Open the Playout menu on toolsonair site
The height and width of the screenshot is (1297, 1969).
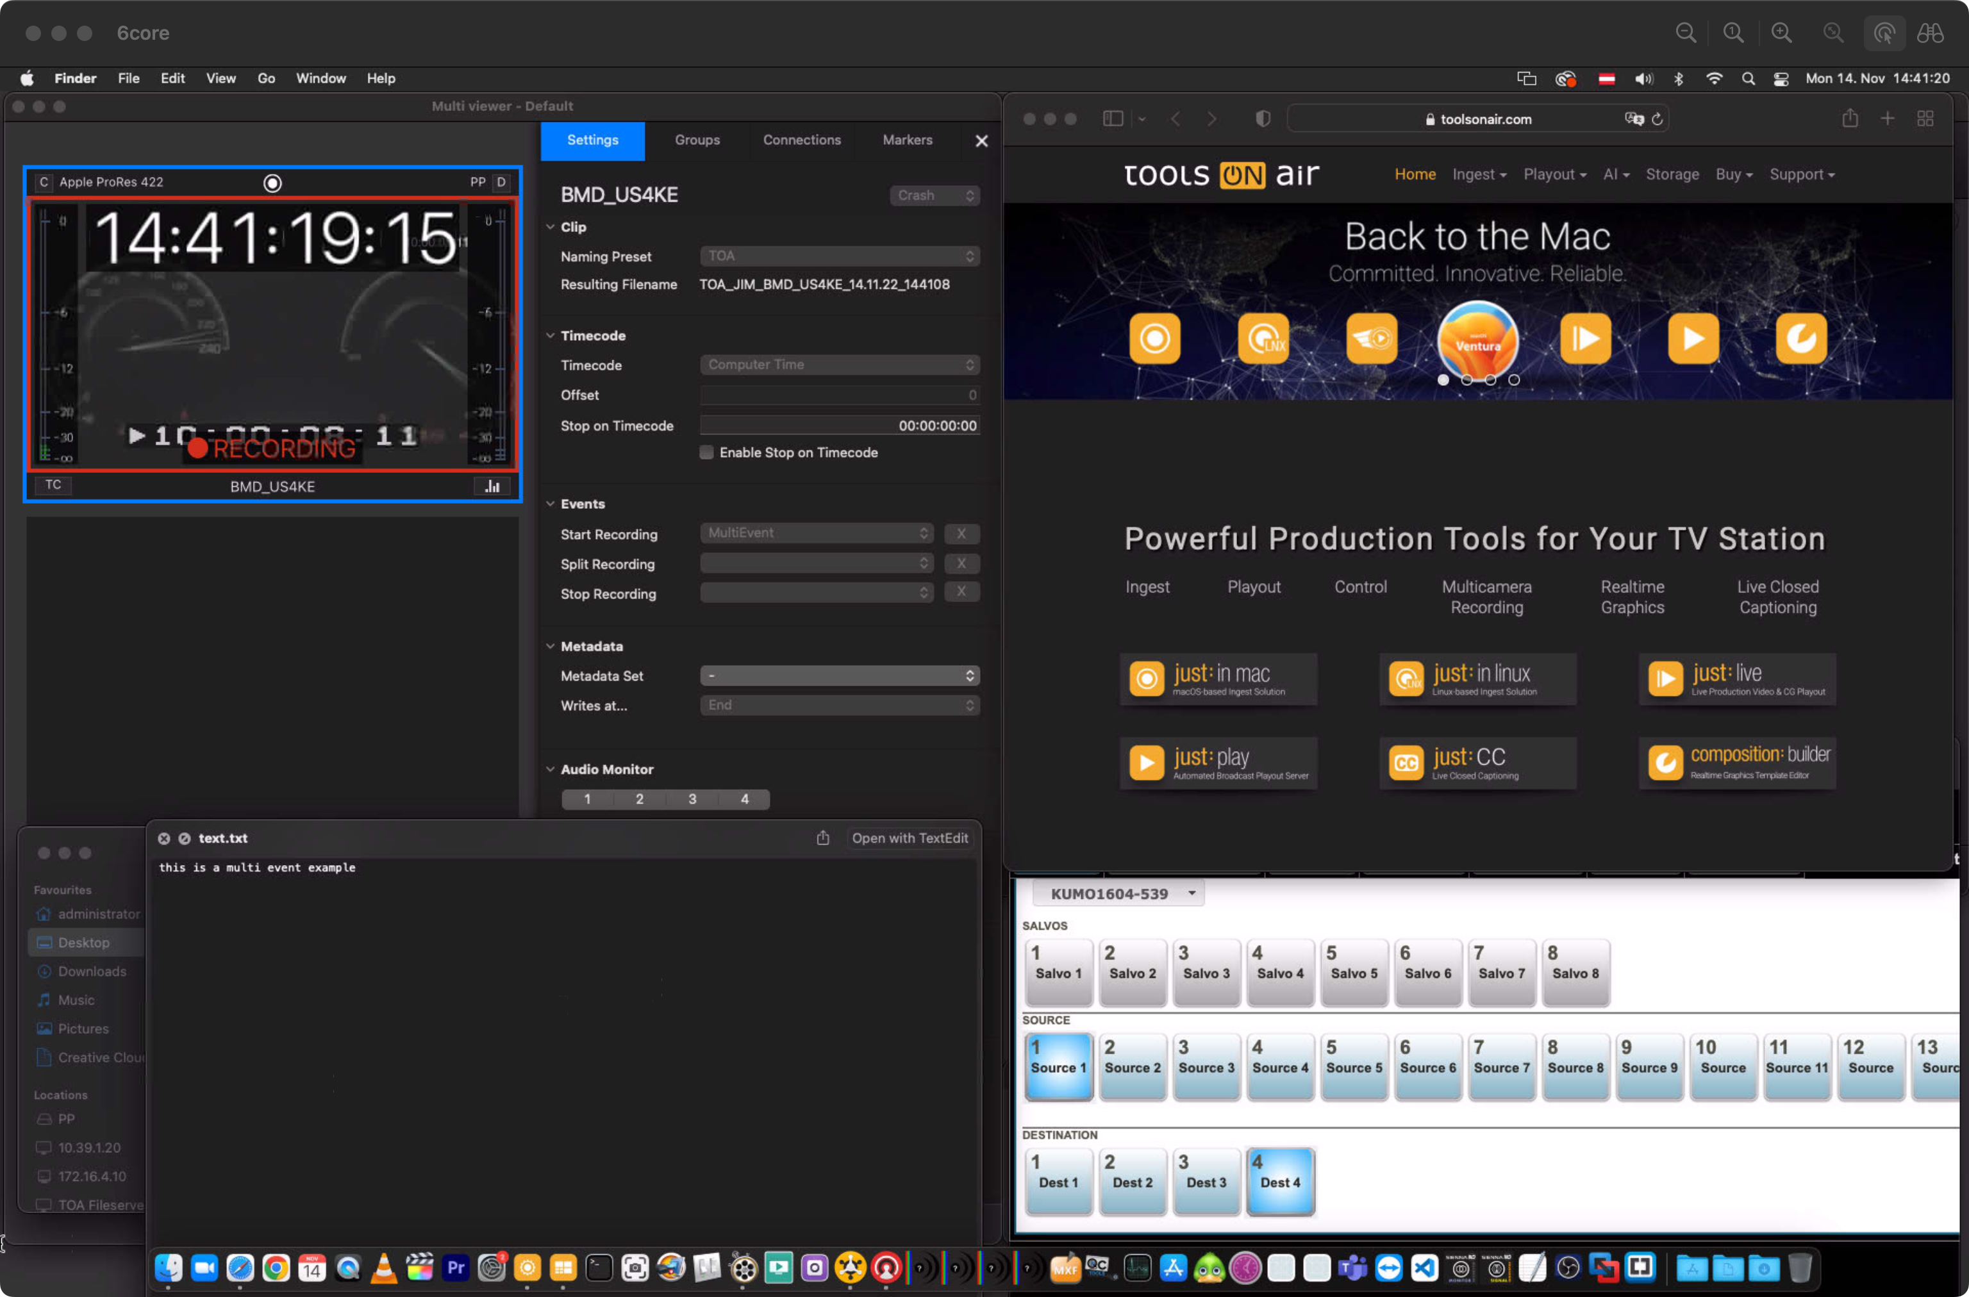pos(1554,174)
